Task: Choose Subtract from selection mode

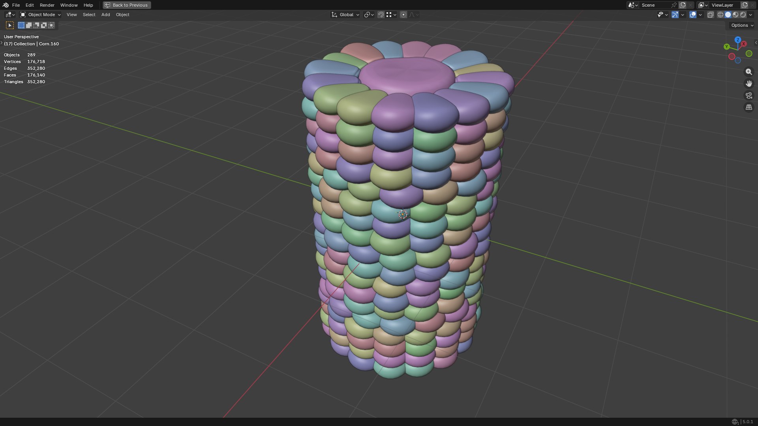Action: click(x=36, y=25)
